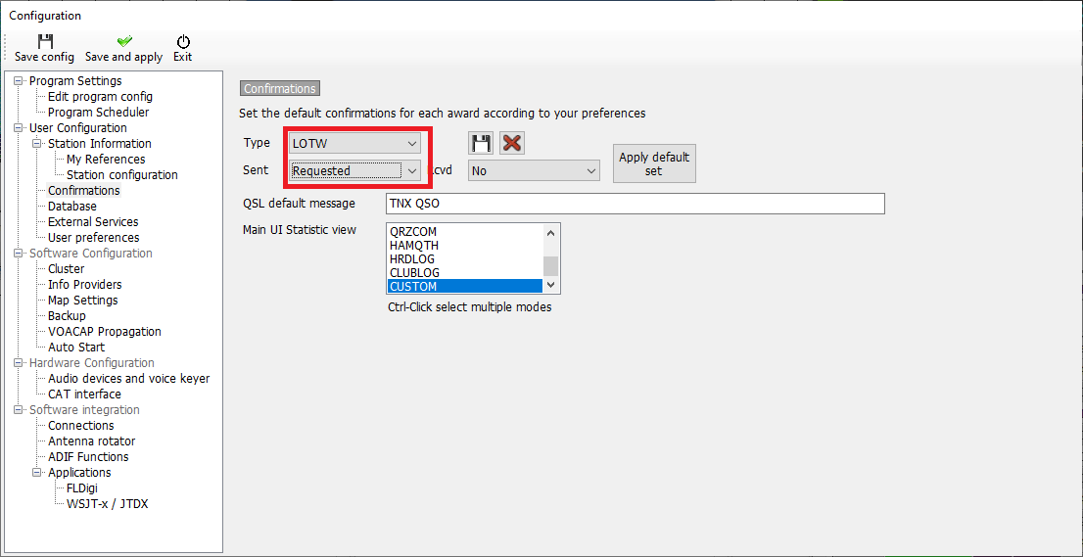1083x557 pixels.
Task: Save the confirmation set with floppy icon
Action: [481, 144]
